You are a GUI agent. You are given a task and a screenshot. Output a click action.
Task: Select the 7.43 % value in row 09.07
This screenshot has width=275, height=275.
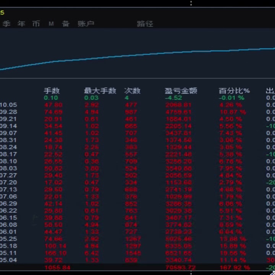click(231, 133)
